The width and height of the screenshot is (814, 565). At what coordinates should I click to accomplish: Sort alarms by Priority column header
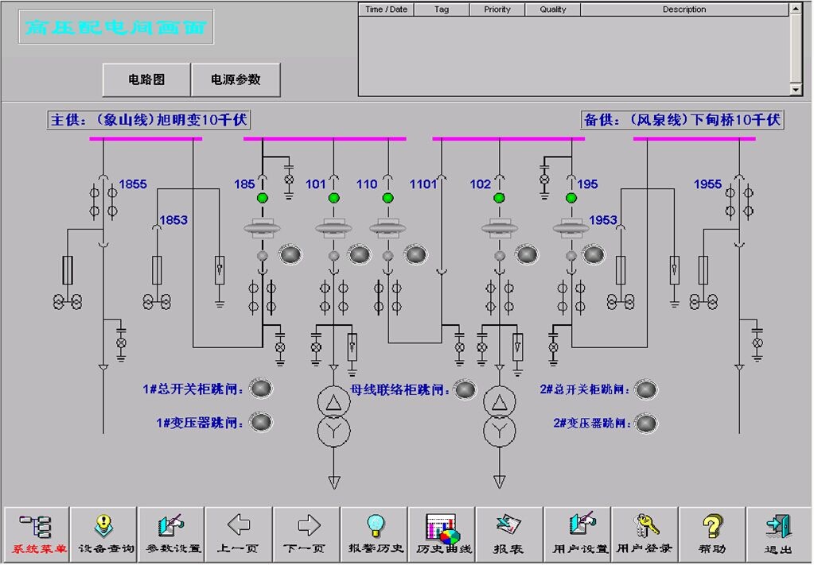pos(497,10)
